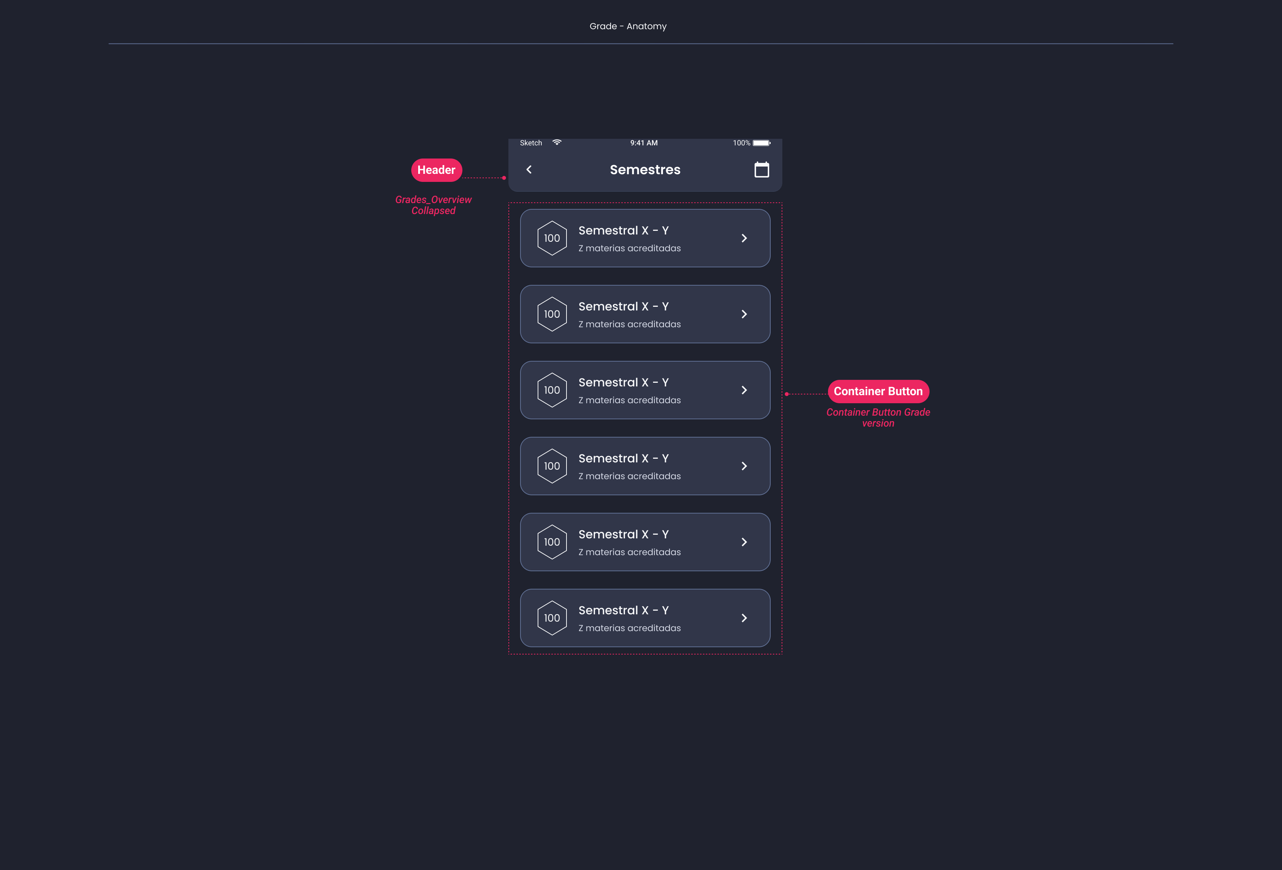Click the hexagon 100 badge on the third card
1282x870 pixels.
coord(552,390)
